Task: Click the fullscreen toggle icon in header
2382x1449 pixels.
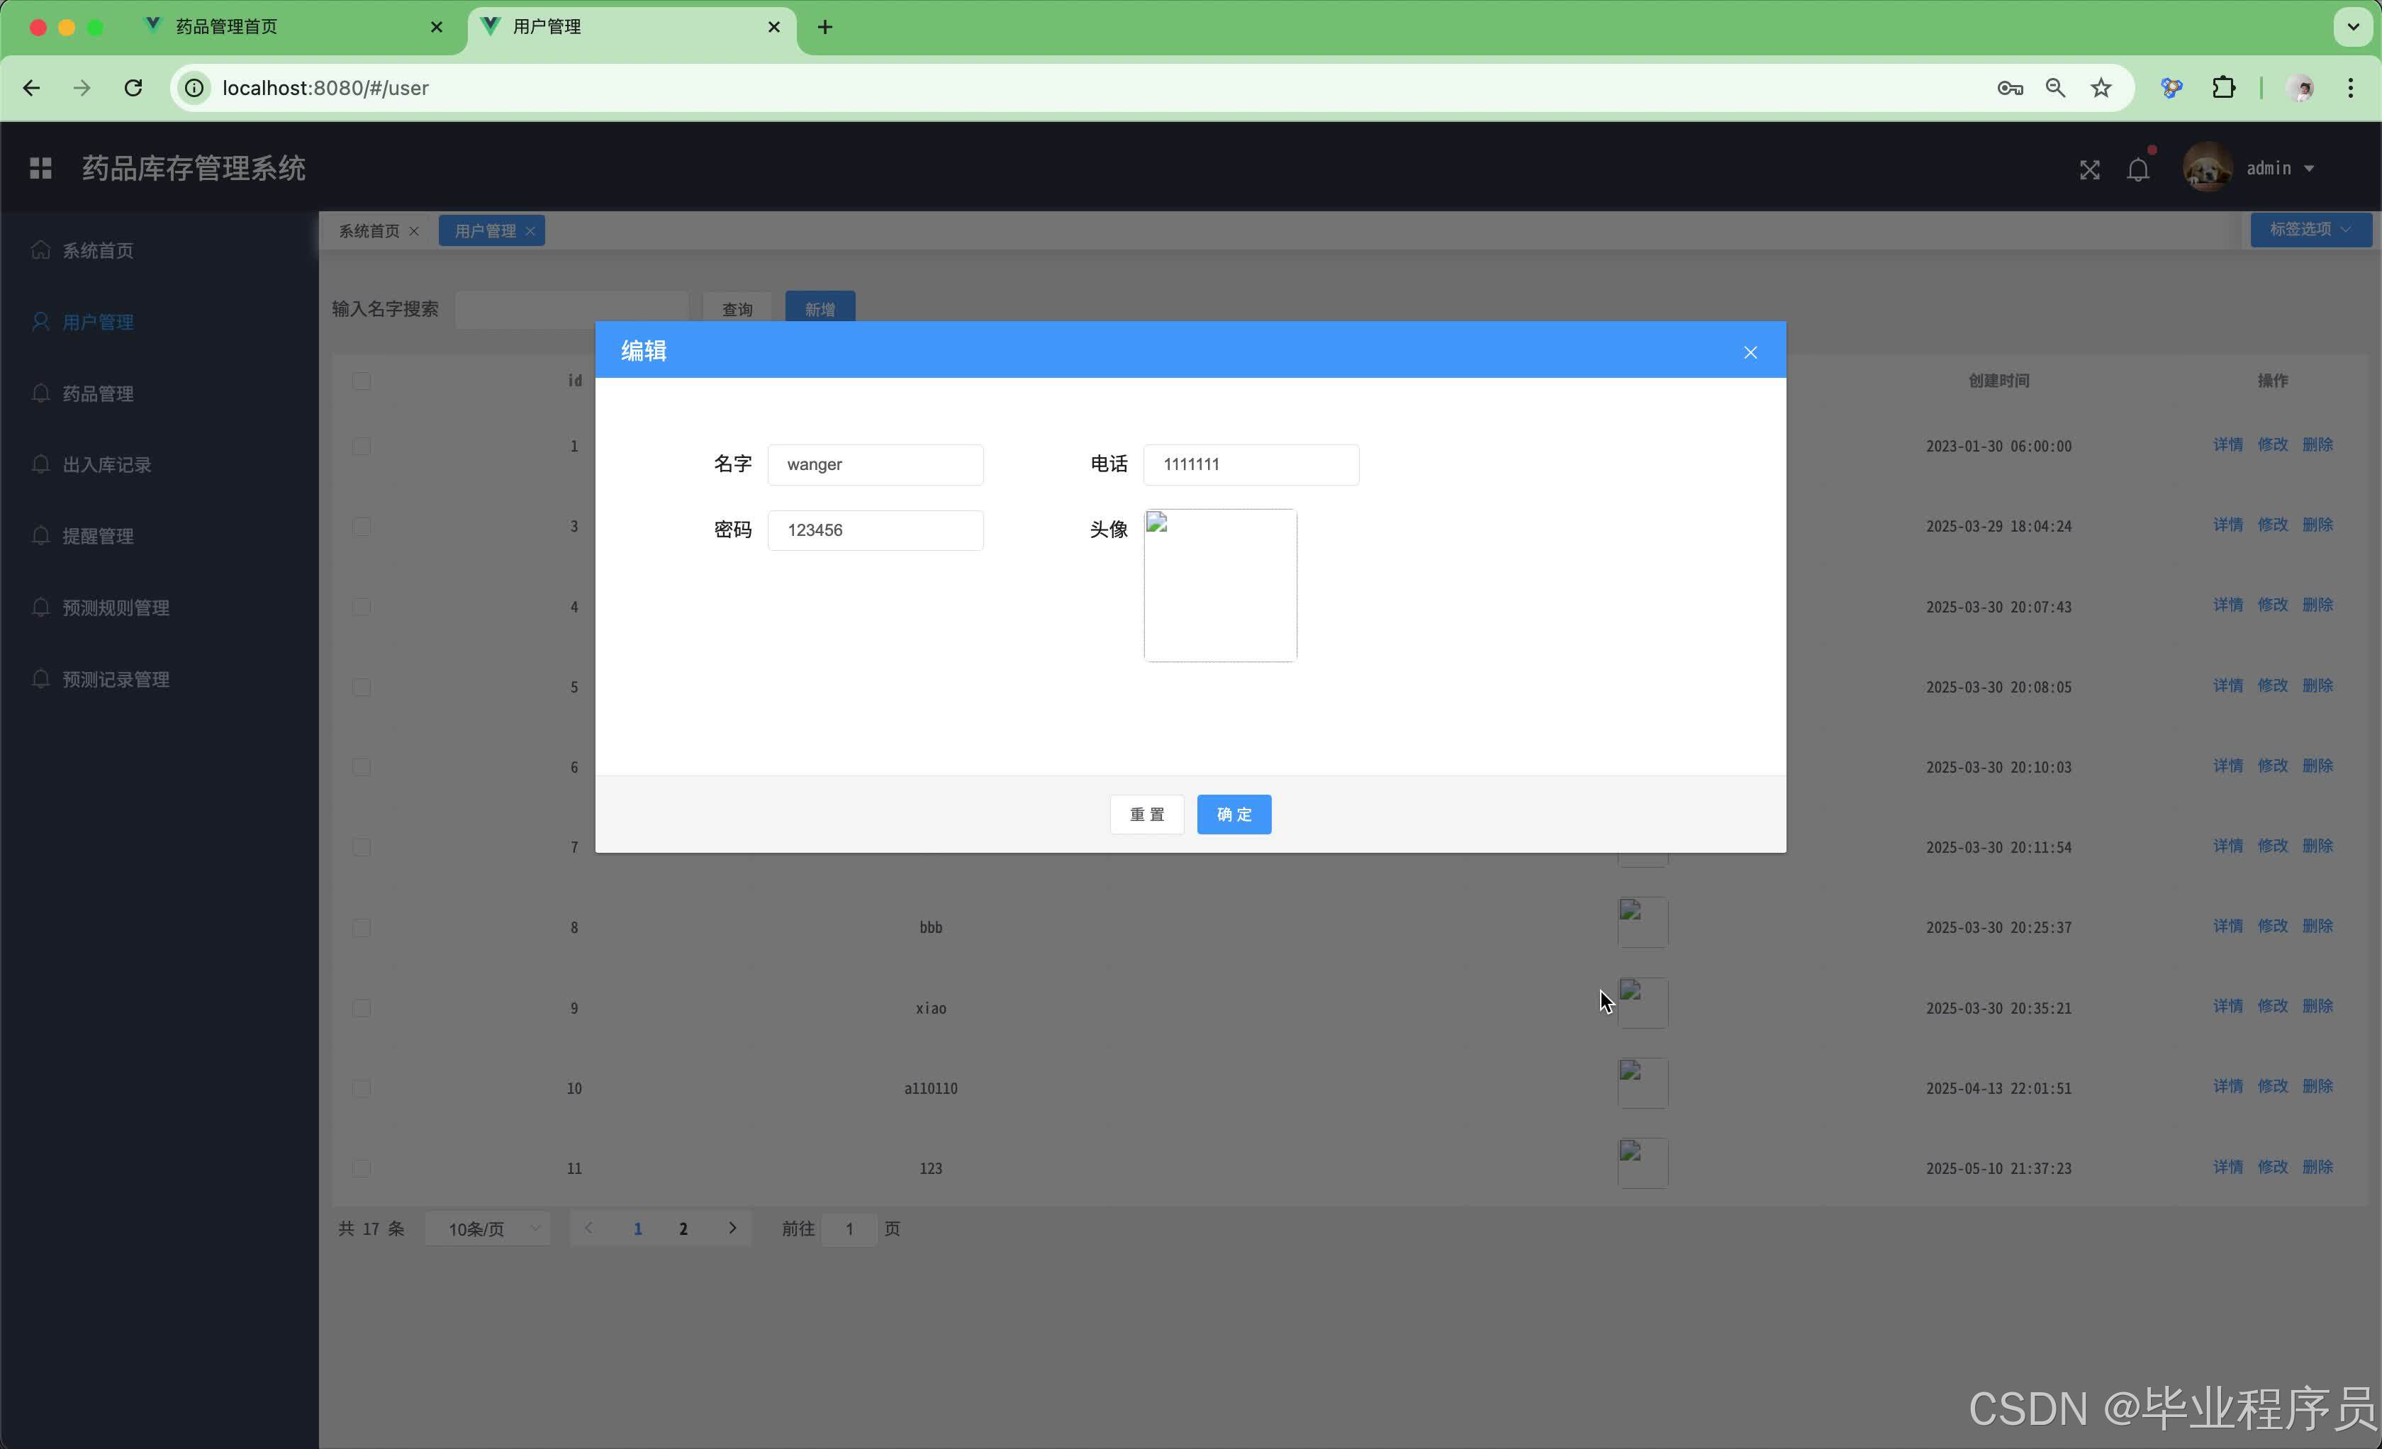Action: point(2089,170)
